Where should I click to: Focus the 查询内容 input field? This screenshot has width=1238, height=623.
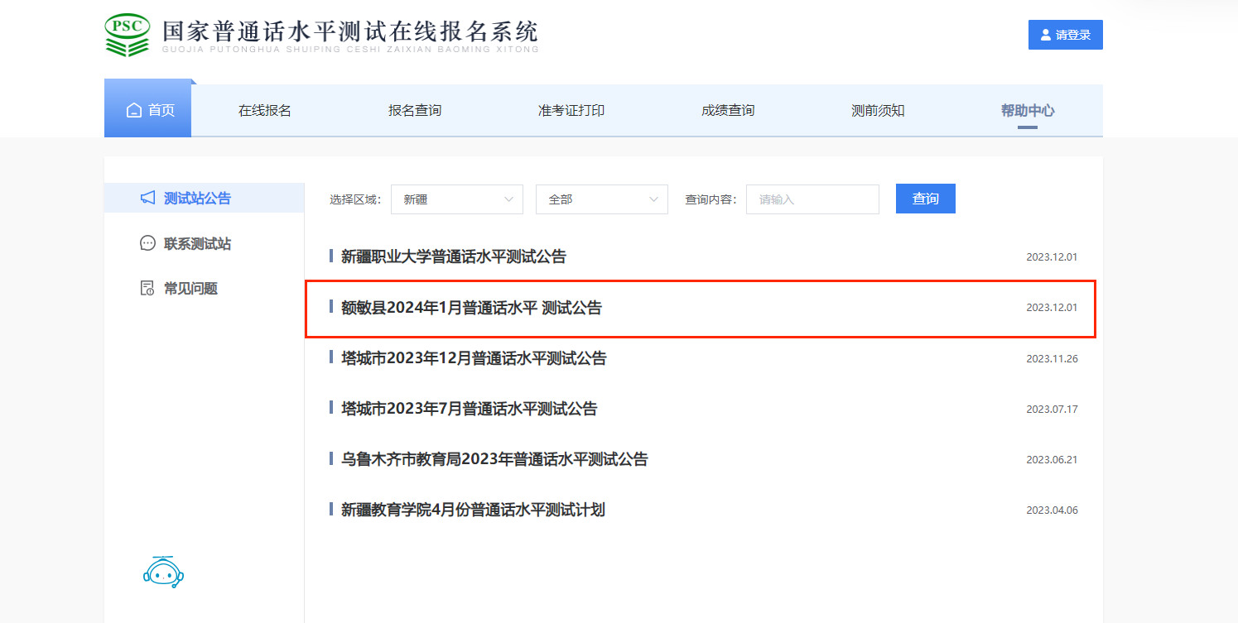click(812, 199)
